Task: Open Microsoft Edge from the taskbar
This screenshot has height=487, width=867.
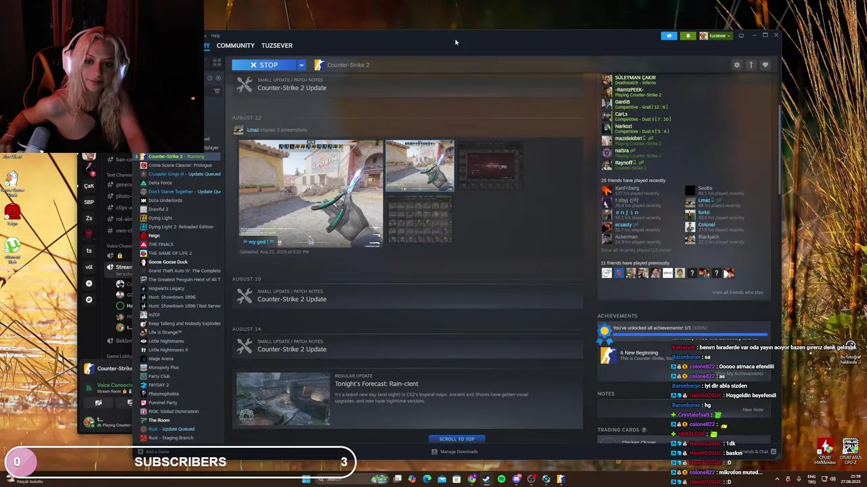Action: (427, 480)
